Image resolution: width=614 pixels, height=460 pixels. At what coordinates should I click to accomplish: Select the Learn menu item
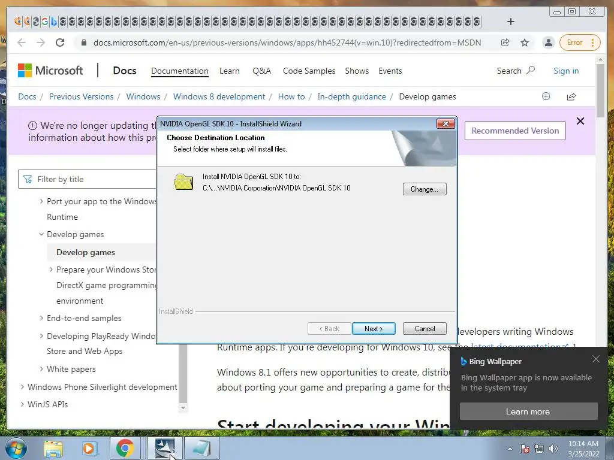tap(230, 71)
